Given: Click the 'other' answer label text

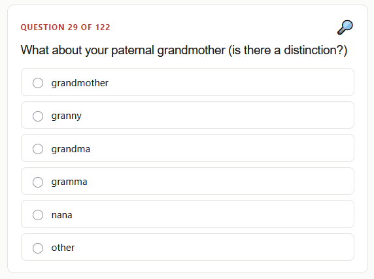Looking at the screenshot, I should coord(63,248).
